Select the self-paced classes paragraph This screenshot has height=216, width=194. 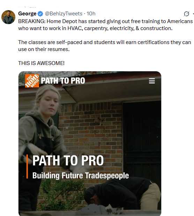coord(105,46)
